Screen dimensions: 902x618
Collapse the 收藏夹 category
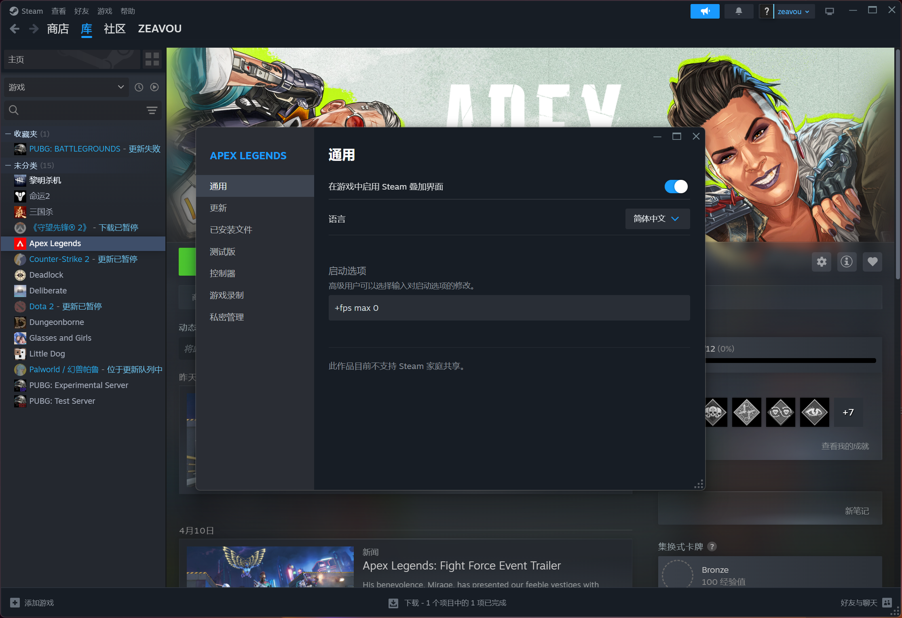[x=8, y=134]
